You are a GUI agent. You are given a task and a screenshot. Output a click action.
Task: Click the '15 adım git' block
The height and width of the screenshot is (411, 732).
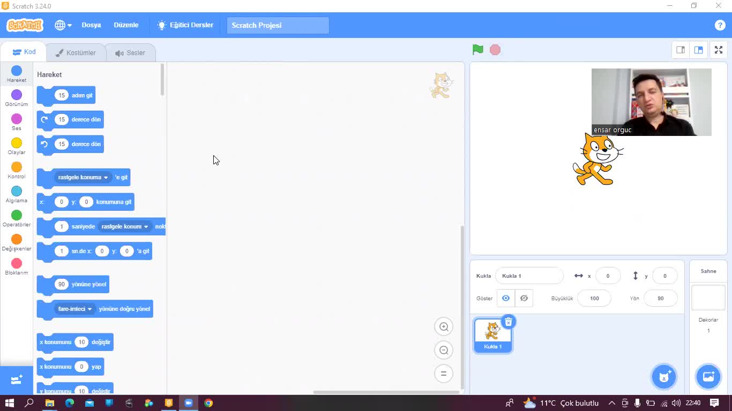[66, 96]
